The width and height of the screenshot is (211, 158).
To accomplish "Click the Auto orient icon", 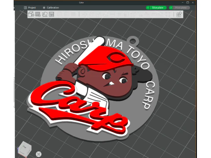I will 45,14.
